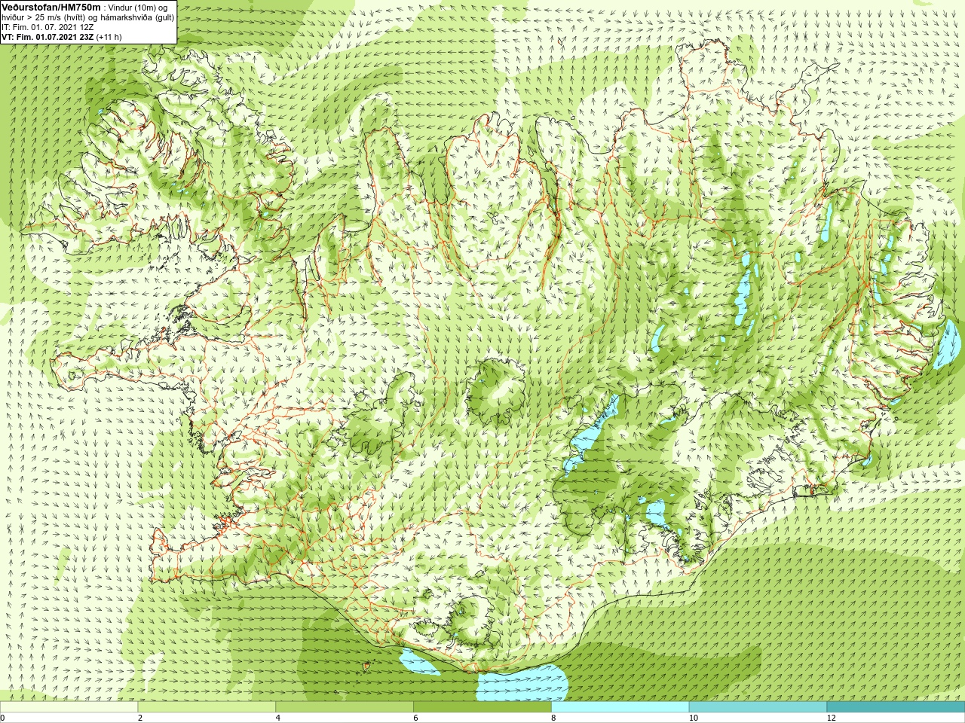Viewport: 965px width, 723px height.
Task: Click the 4–6 m/s green color bar segment
Action: point(345,707)
